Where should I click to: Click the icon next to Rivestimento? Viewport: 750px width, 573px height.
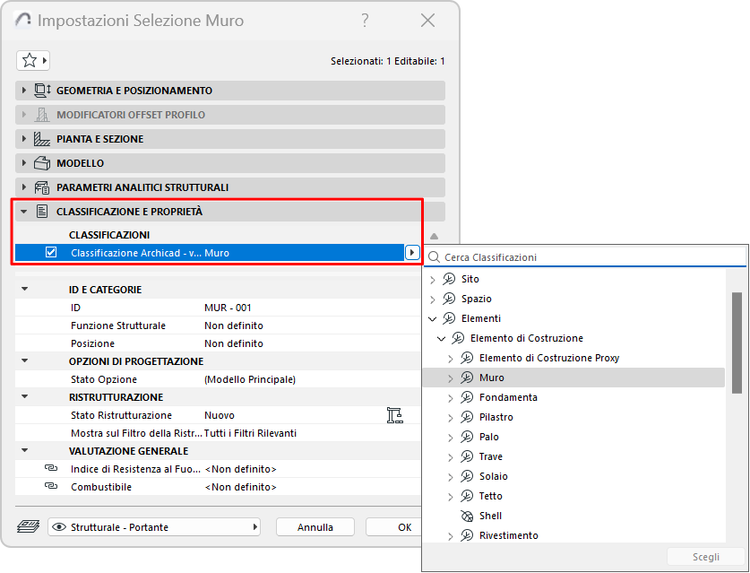pos(467,535)
